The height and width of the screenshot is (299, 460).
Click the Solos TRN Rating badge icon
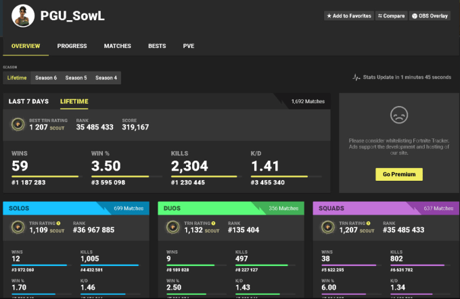pos(18,227)
